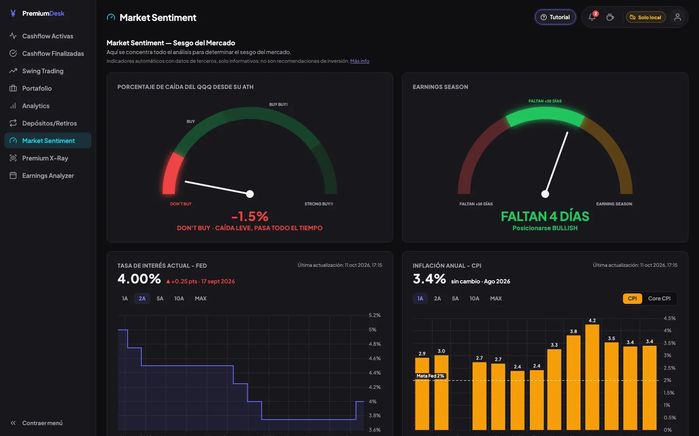
Task: Open the Swing Trading section
Action: point(48,71)
